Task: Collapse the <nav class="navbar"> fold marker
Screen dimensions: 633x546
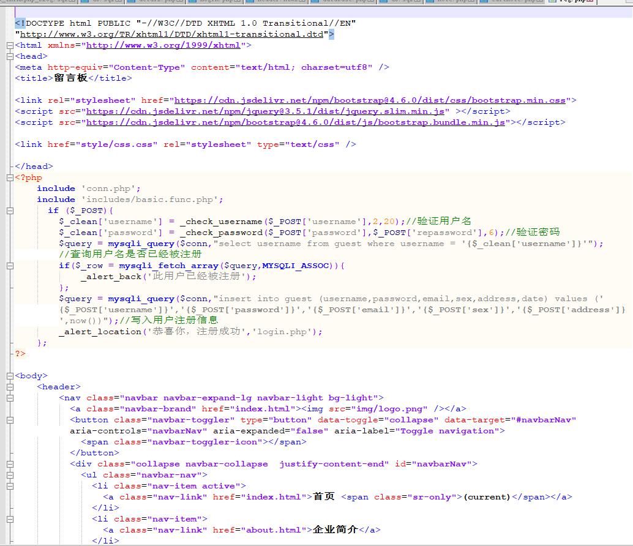Action: tap(10, 398)
